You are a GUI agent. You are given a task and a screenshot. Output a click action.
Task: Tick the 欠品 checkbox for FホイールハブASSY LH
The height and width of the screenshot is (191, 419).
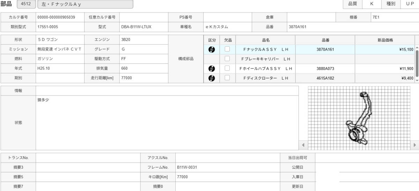pos(227,68)
